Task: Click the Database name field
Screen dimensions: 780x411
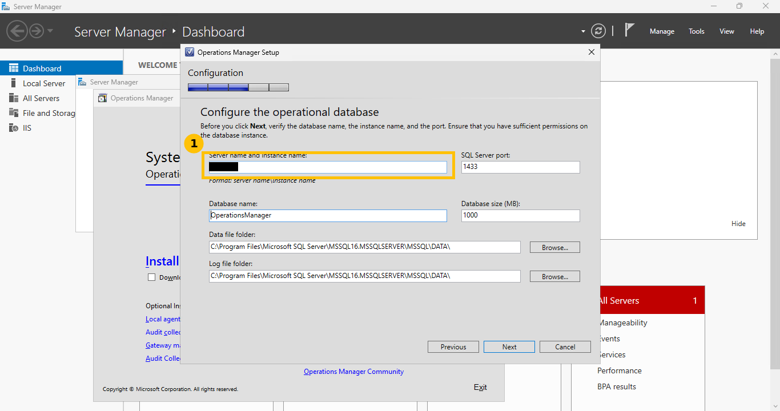Action: (x=328, y=215)
